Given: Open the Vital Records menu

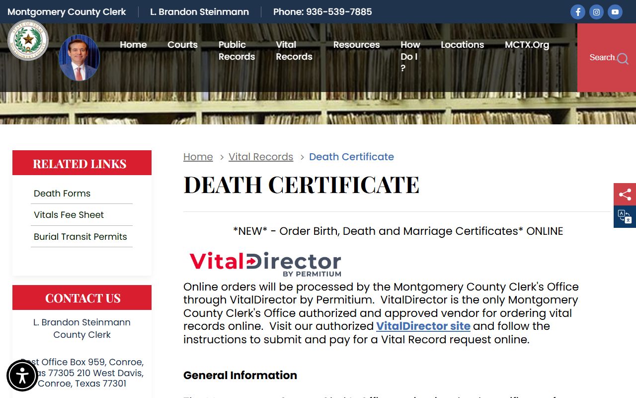Looking at the screenshot, I should click(294, 51).
